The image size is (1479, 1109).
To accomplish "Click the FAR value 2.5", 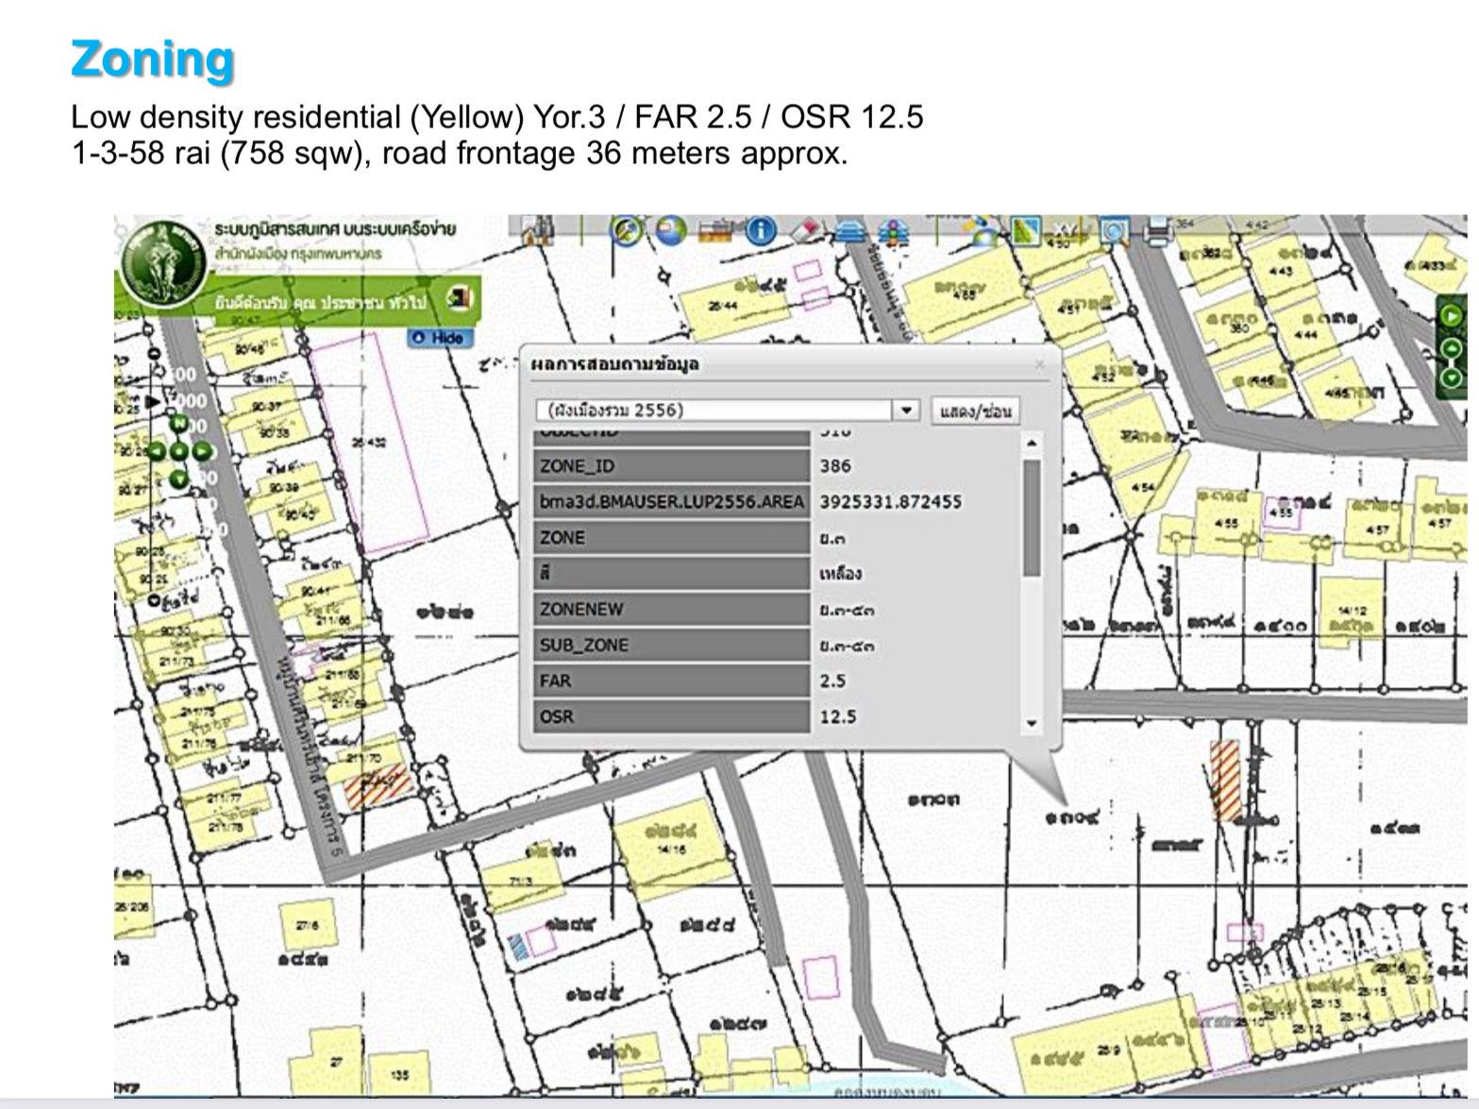I will [x=832, y=681].
